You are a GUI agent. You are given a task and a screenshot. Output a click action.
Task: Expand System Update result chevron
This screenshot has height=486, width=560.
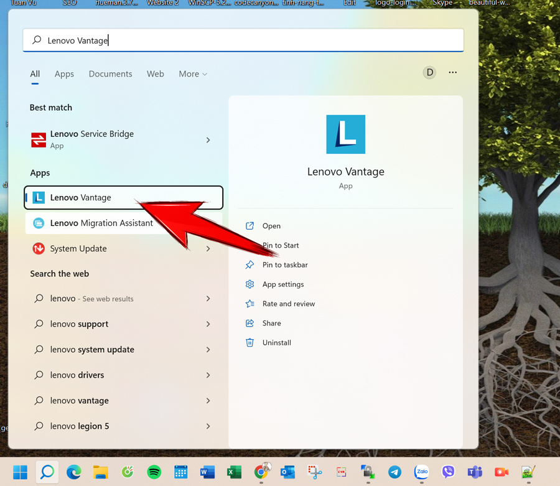click(x=208, y=248)
